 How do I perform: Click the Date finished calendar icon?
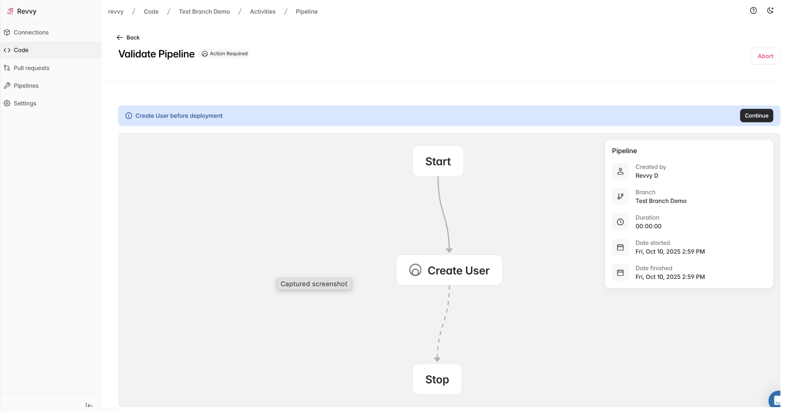[x=620, y=272]
